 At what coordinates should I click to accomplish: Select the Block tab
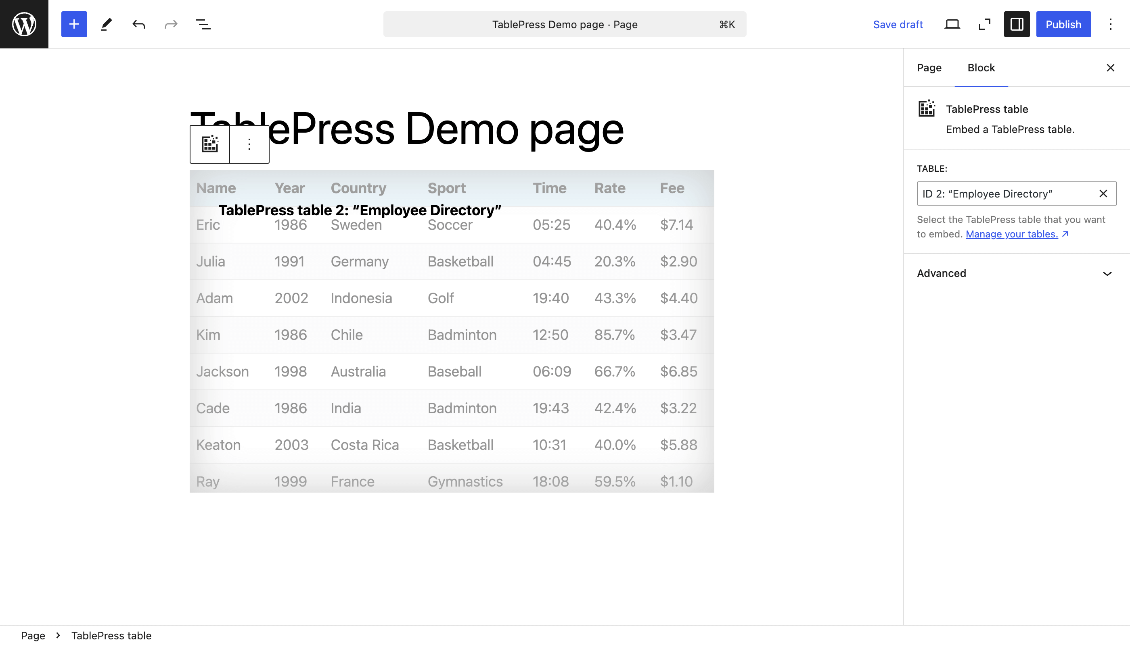[x=981, y=67]
